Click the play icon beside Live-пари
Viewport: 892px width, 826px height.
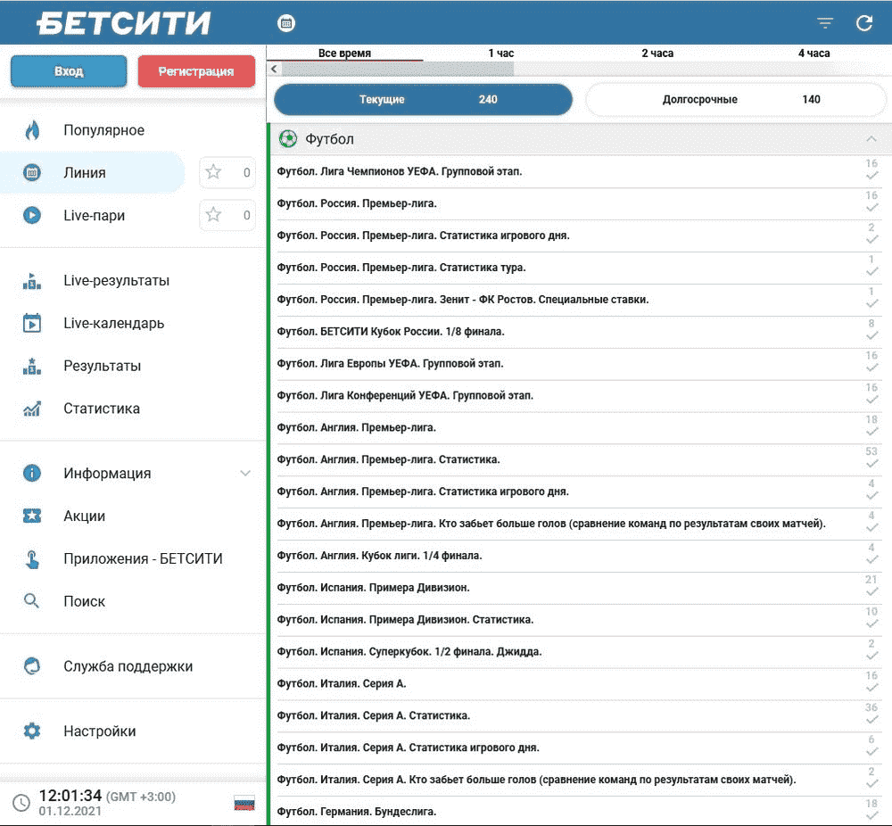[x=32, y=215]
